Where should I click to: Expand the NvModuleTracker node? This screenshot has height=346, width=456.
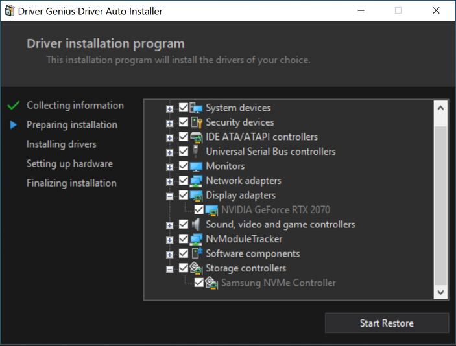click(x=169, y=240)
